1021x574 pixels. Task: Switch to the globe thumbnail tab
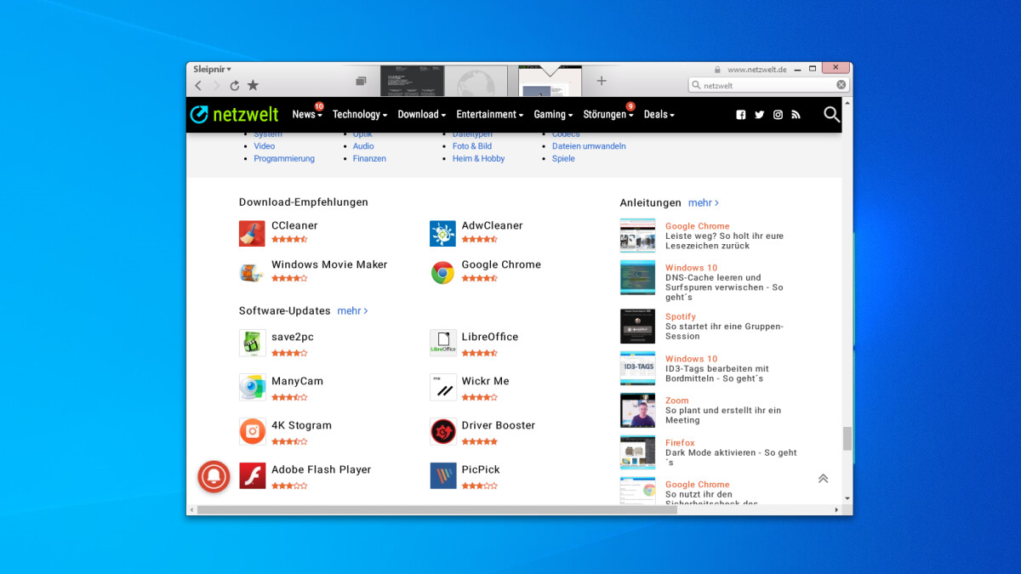pos(476,82)
